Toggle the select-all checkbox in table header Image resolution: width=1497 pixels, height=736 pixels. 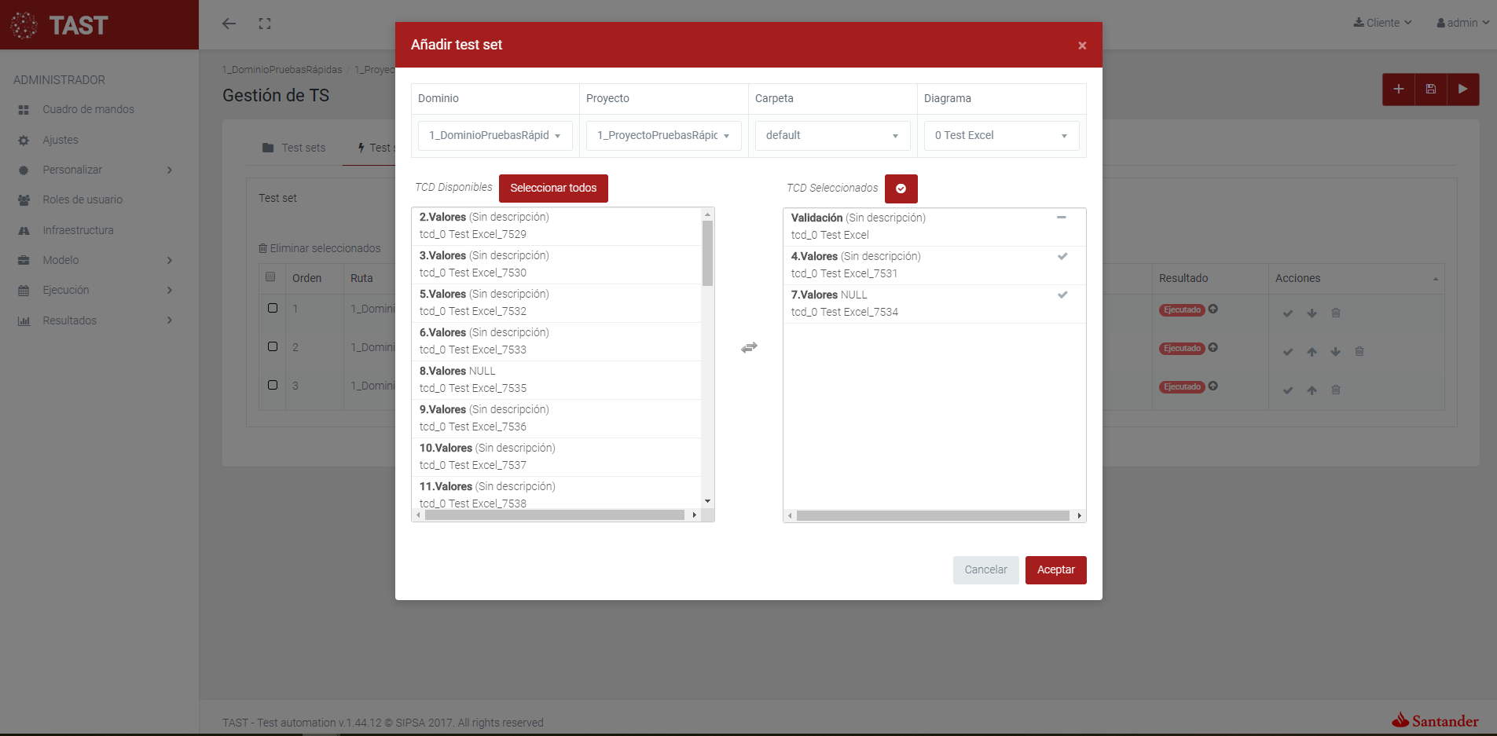(x=270, y=276)
